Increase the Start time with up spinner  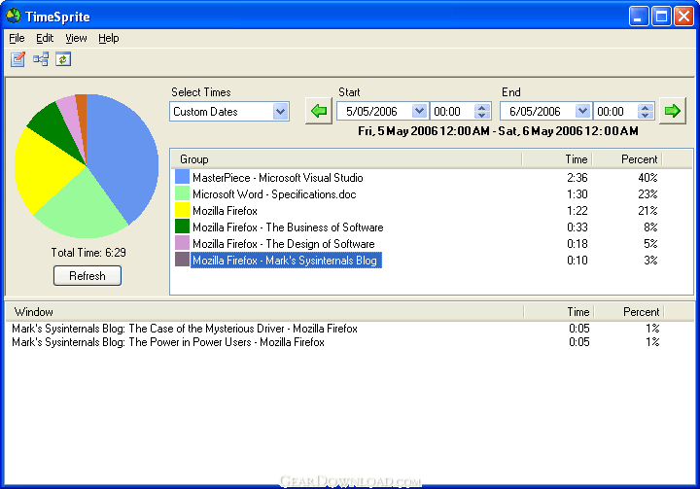pos(481,107)
